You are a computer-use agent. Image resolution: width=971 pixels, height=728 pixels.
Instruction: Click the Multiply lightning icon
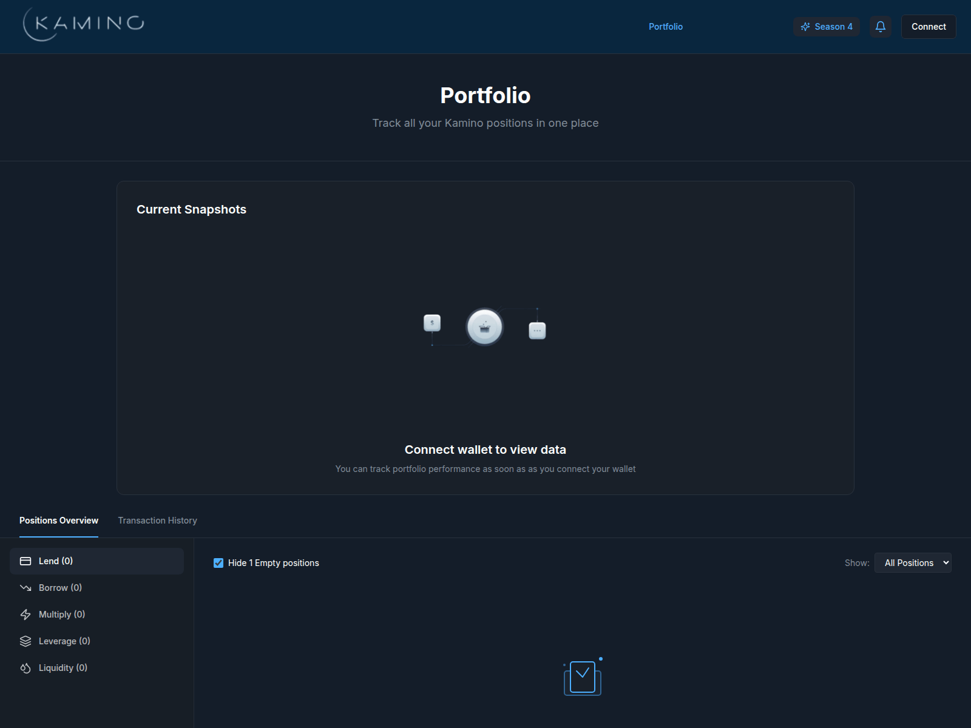point(25,615)
